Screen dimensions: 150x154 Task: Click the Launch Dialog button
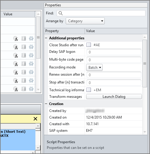point(114,97)
